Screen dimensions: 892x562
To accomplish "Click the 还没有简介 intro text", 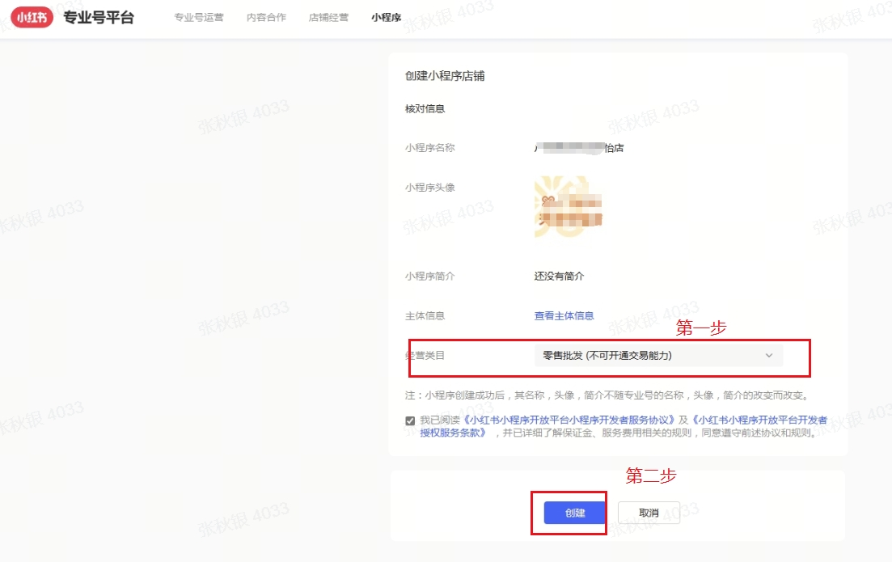I will (558, 275).
